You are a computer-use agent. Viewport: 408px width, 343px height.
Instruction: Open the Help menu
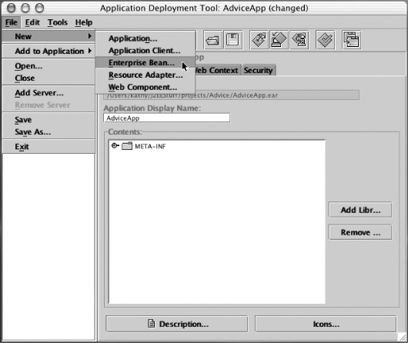pos(84,22)
